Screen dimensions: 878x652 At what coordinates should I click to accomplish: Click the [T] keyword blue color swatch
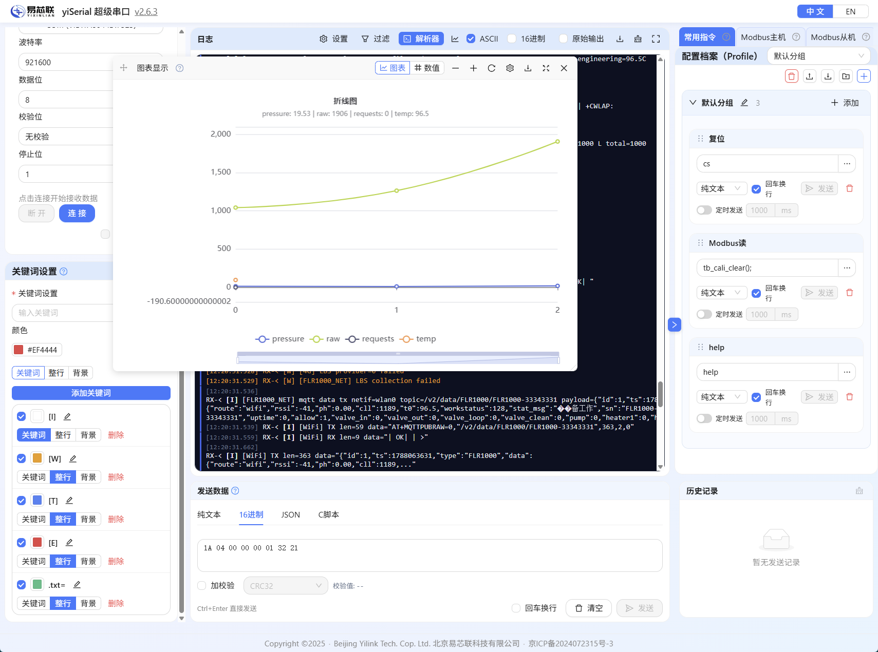pos(37,500)
